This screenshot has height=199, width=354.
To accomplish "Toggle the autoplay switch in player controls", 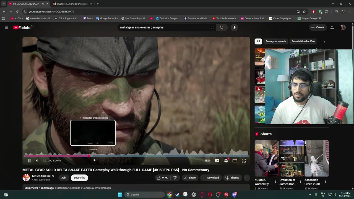I will (x=208, y=161).
